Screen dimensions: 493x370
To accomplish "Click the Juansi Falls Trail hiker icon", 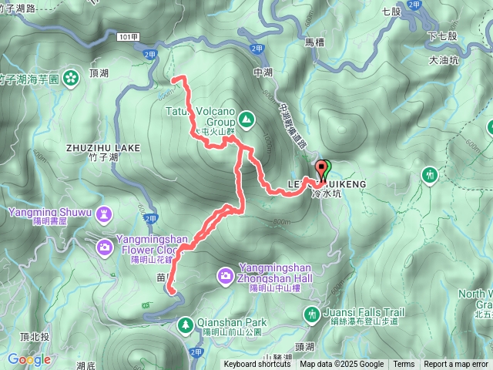I will [312, 315].
